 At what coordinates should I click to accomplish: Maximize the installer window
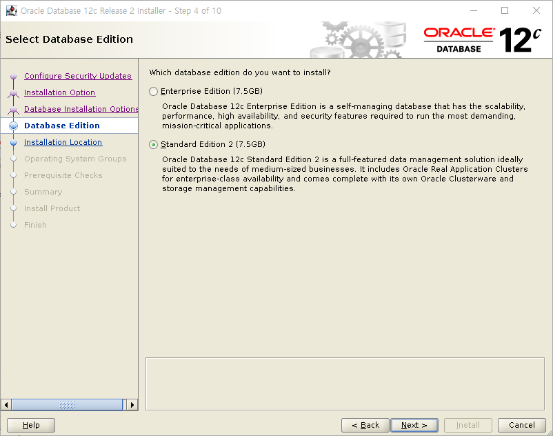point(505,10)
